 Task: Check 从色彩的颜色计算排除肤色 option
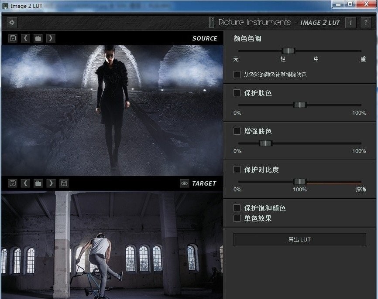click(237, 75)
